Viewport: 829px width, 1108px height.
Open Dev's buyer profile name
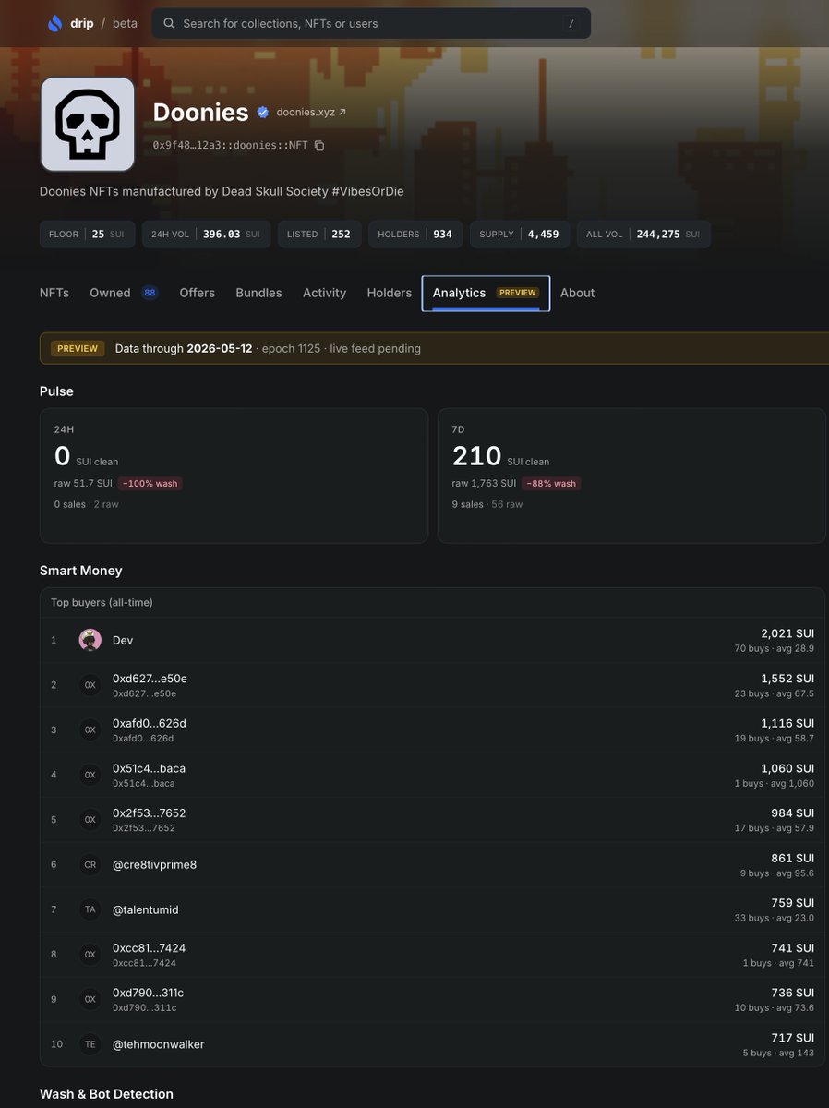(x=123, y=640)
